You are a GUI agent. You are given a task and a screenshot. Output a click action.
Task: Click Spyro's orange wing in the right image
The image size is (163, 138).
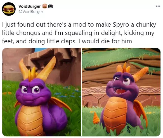pos(140,113)
